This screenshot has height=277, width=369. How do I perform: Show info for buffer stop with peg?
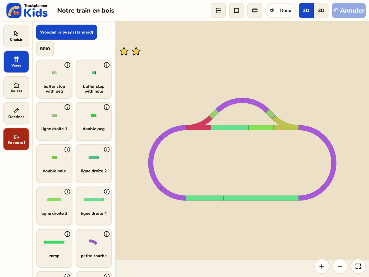pyautogui.click(x=67, y=65)
